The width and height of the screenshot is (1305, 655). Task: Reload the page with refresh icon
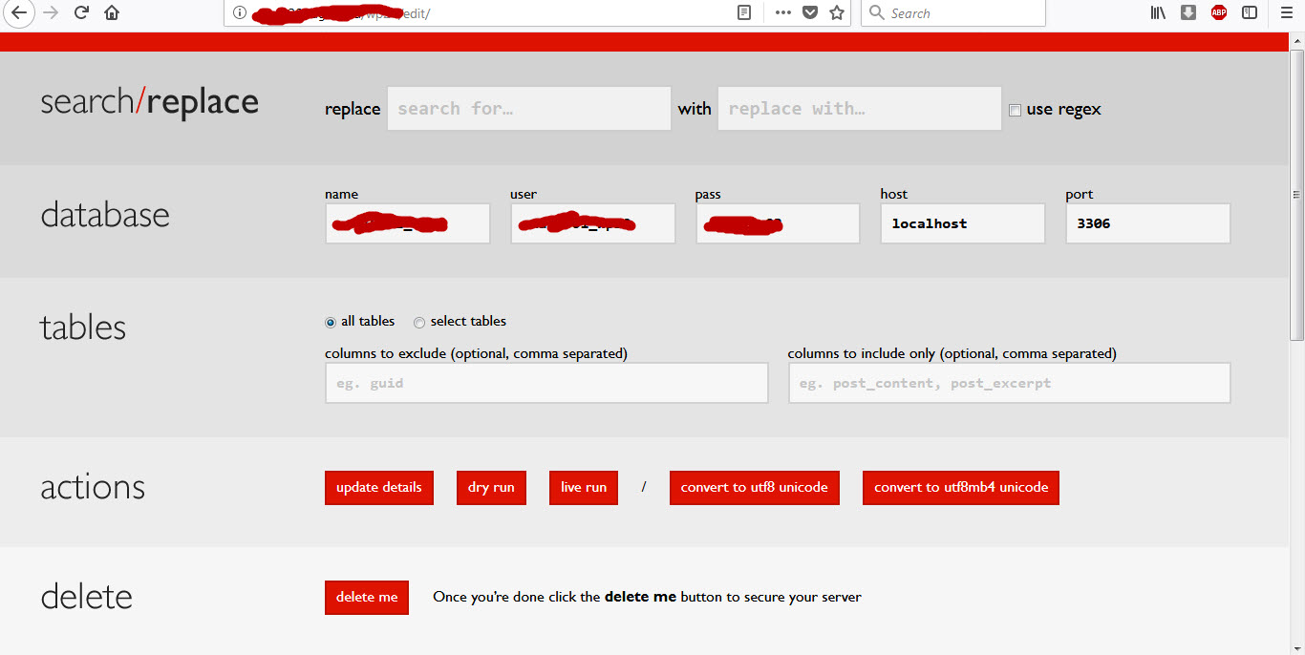pyautogui.click(x=81, y=13)
